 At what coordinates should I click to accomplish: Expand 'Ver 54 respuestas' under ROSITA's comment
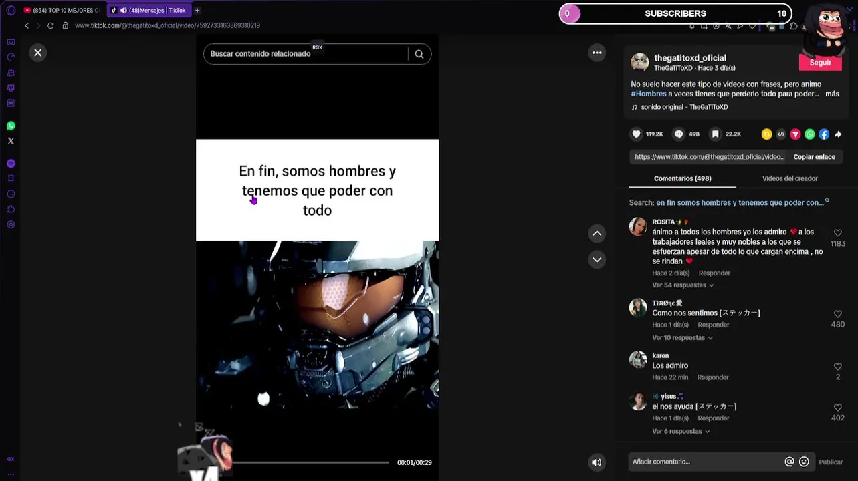coord(683,285)
